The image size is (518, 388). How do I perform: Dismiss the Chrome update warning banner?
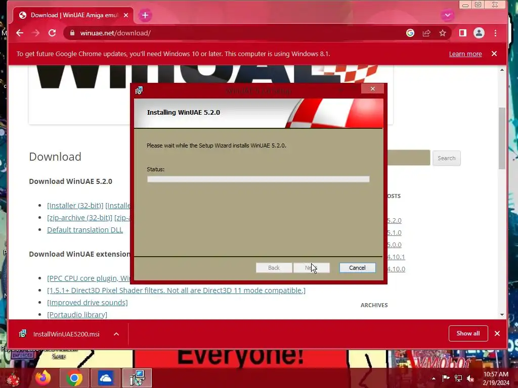point(494,54)
